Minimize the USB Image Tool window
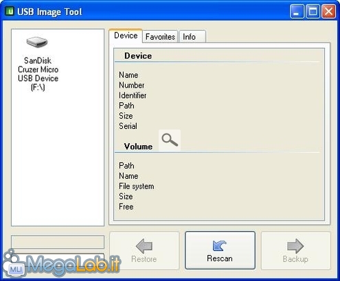The height and width of the screenshot is (281, 340). pyautogui.click(x=297, y=11)
